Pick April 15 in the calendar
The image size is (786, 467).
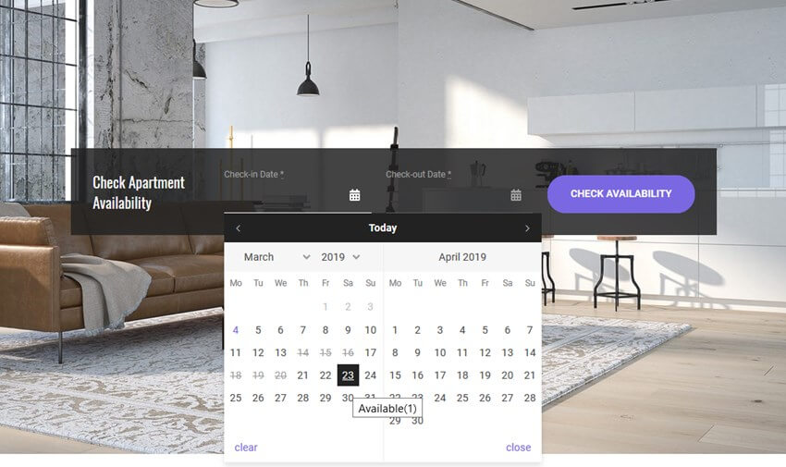tap(395, 375)
